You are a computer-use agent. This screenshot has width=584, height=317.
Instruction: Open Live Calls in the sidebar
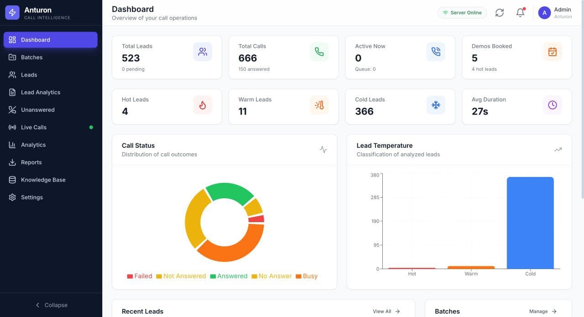(34, 127)
